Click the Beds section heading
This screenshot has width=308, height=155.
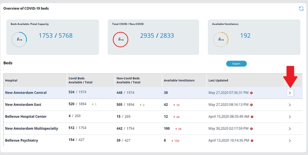(x=8, y=63)
